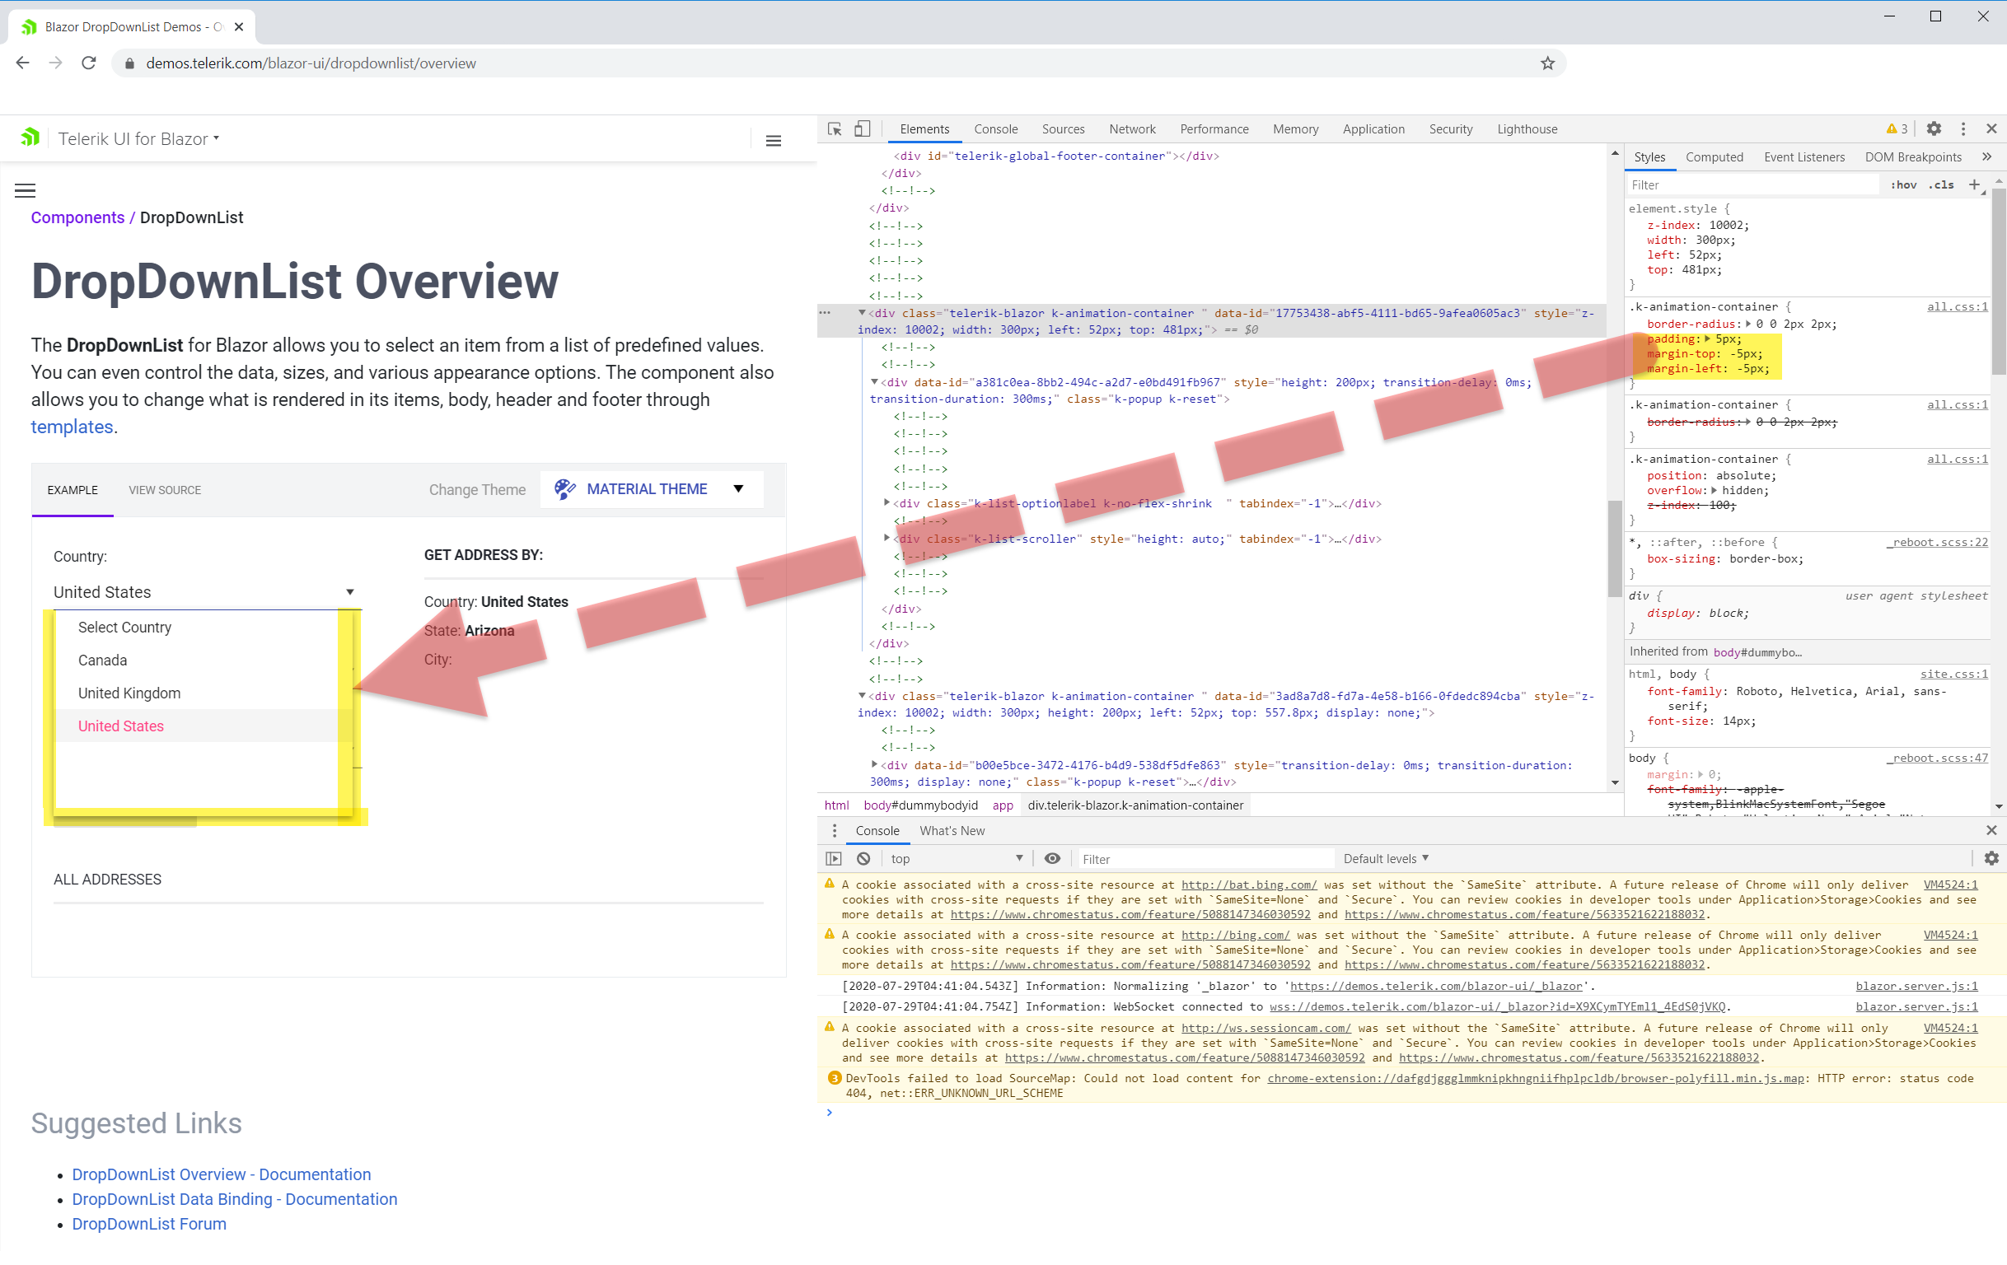The image size is (2007, 1265).
Task: Select Canada from the country list
Action: pos(102,660)
